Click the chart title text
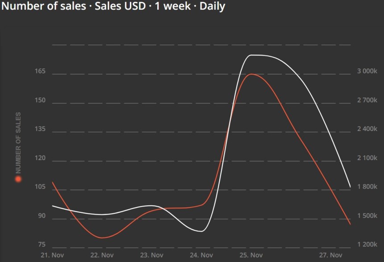The width and height of the screenshot is (384, 262). click(x=113, y=6)
